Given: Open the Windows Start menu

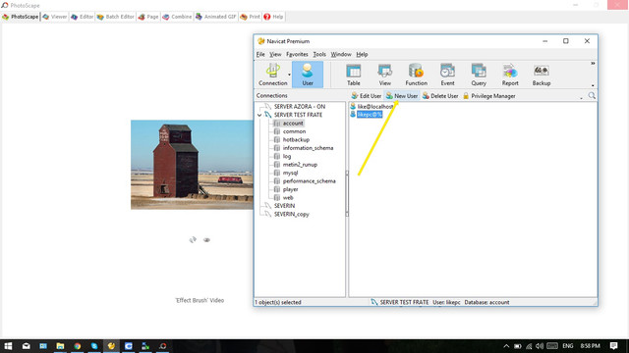Looking at the screenshot, I should pos(8,346).
